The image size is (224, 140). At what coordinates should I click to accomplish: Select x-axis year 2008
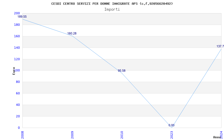23,135
